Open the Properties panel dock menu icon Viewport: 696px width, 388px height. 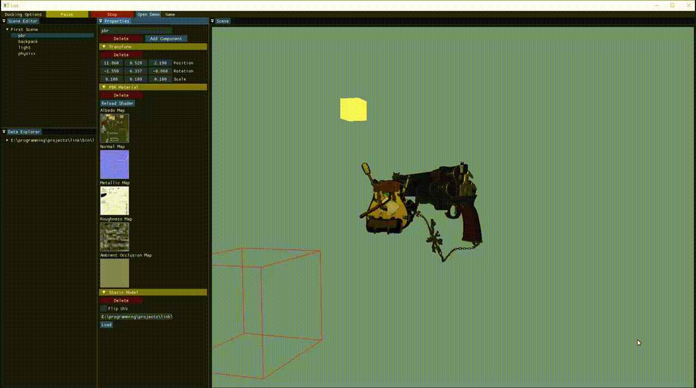pyautogui.click(x=101, y=21)
